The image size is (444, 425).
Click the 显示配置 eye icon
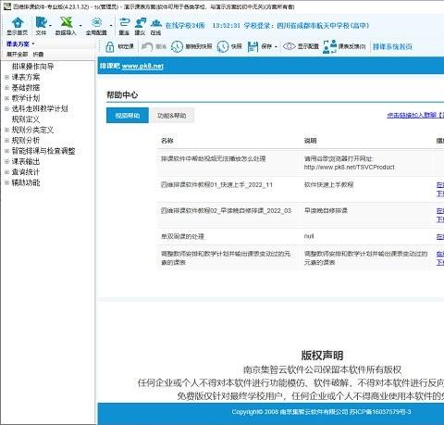(289, 46)
